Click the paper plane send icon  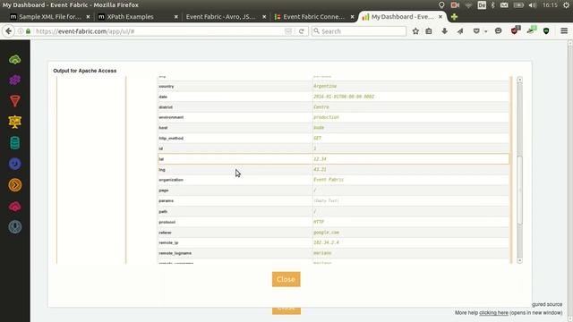click(460, 31)
